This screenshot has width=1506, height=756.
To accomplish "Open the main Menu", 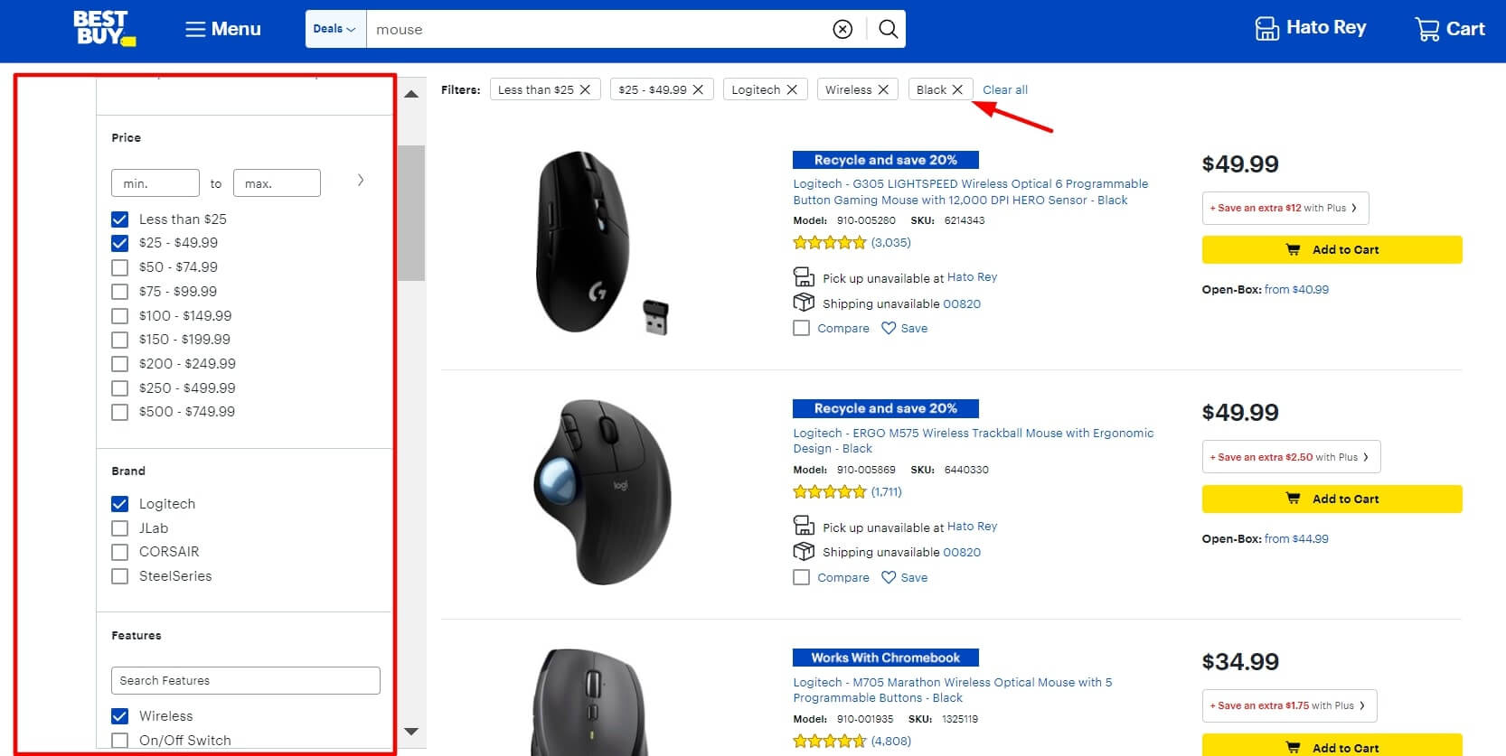I will coord(223,29).
